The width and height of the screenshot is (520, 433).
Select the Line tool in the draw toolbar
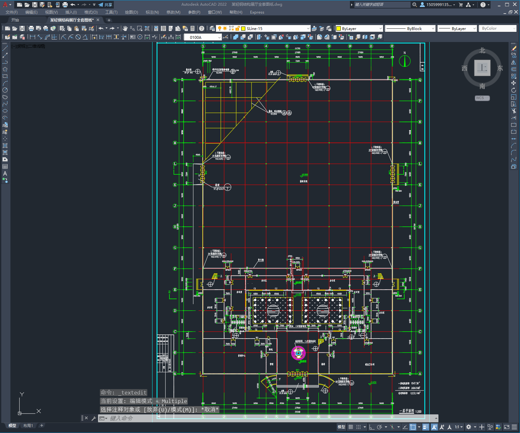(x=5, y=48)
